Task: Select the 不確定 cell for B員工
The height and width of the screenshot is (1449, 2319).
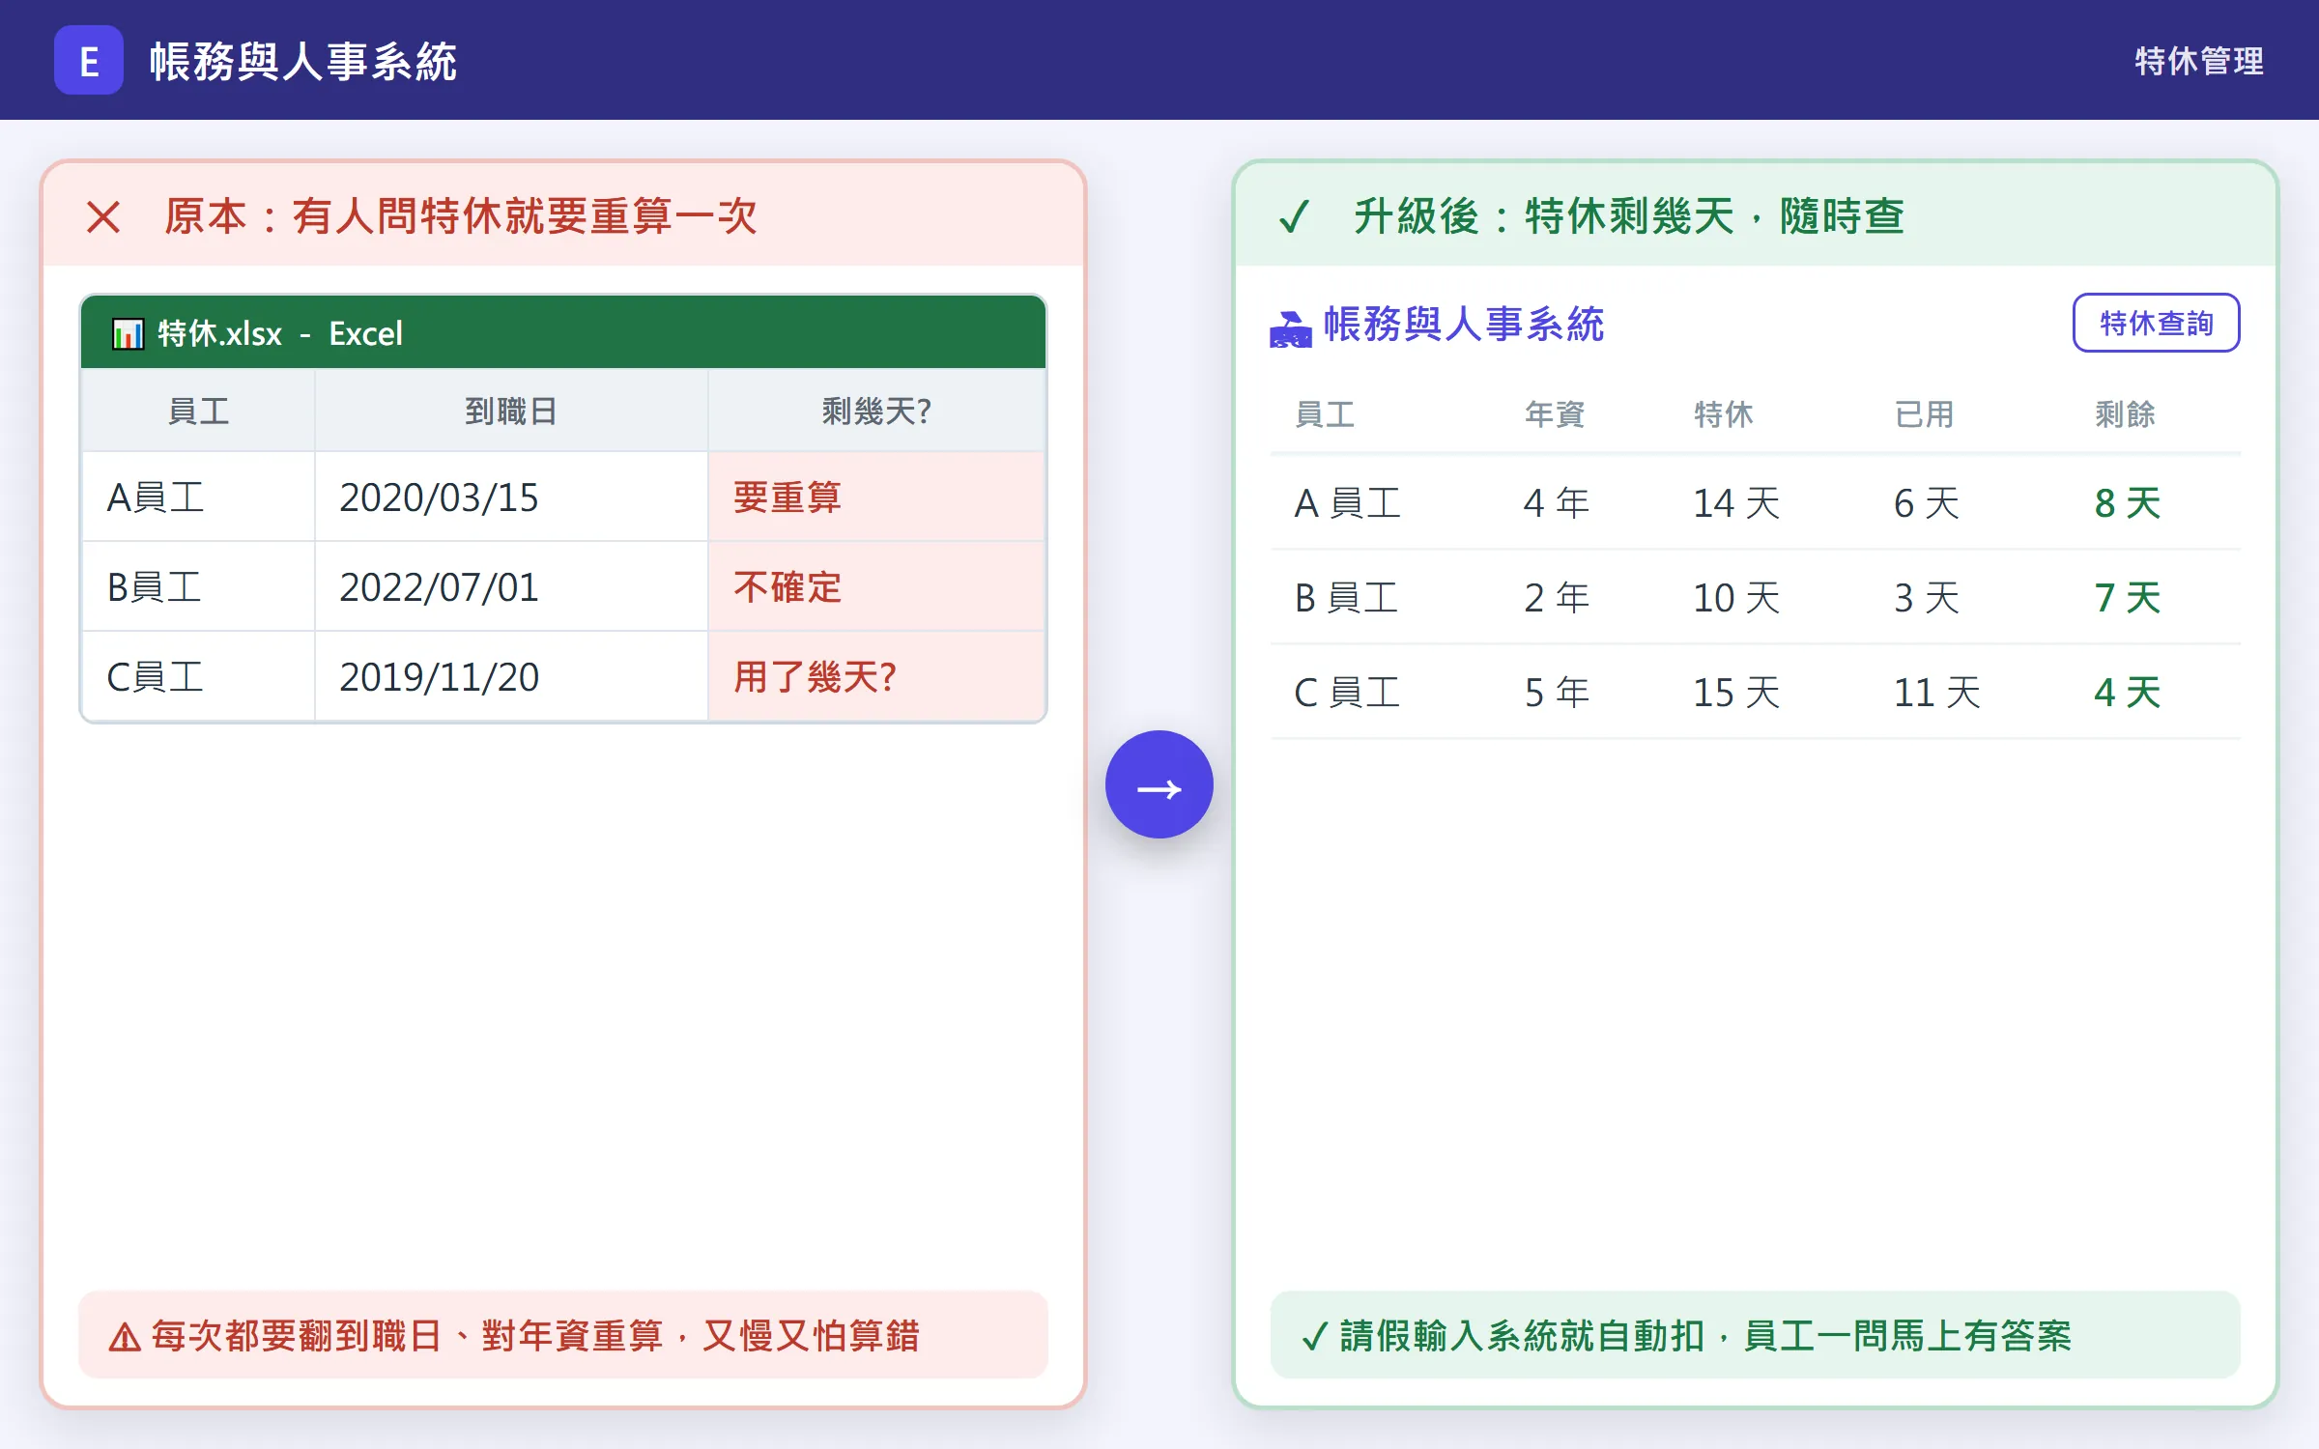Action: (x=876, y=586)
